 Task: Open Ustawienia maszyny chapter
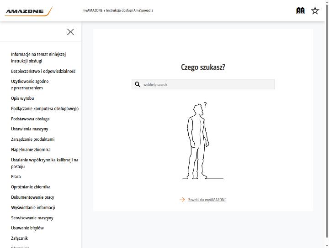(30, 129)
